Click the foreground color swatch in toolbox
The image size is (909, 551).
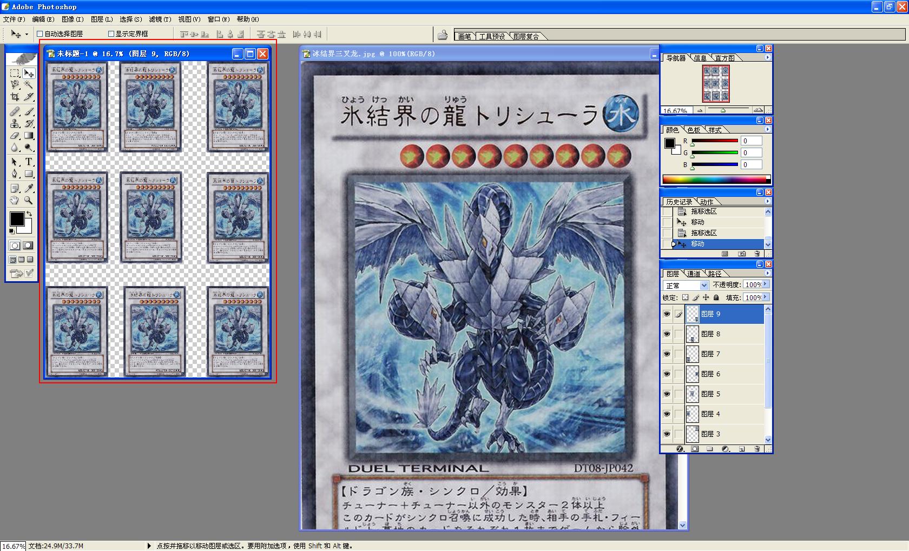click(17, 218)
